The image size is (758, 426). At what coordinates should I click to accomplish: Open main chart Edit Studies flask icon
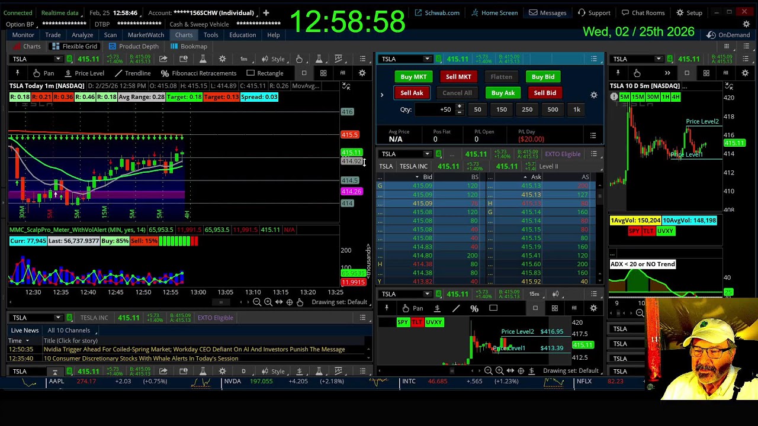203,59
